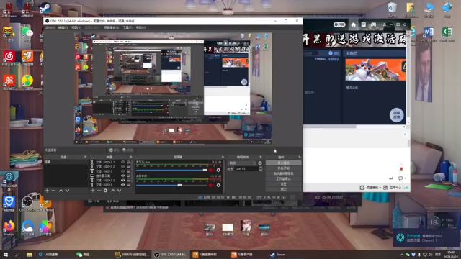Screen dimensions: 461x259
Task: Click the start recording button
Action: click(283, 168)
